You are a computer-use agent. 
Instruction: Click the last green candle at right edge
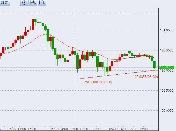click(155, 64)
